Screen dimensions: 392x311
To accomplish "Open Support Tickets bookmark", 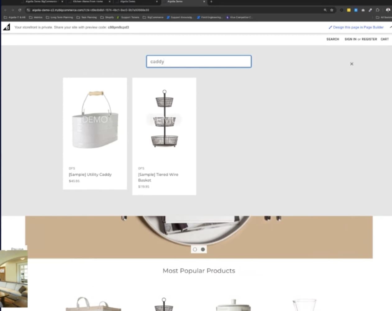I will pos(128,17).
